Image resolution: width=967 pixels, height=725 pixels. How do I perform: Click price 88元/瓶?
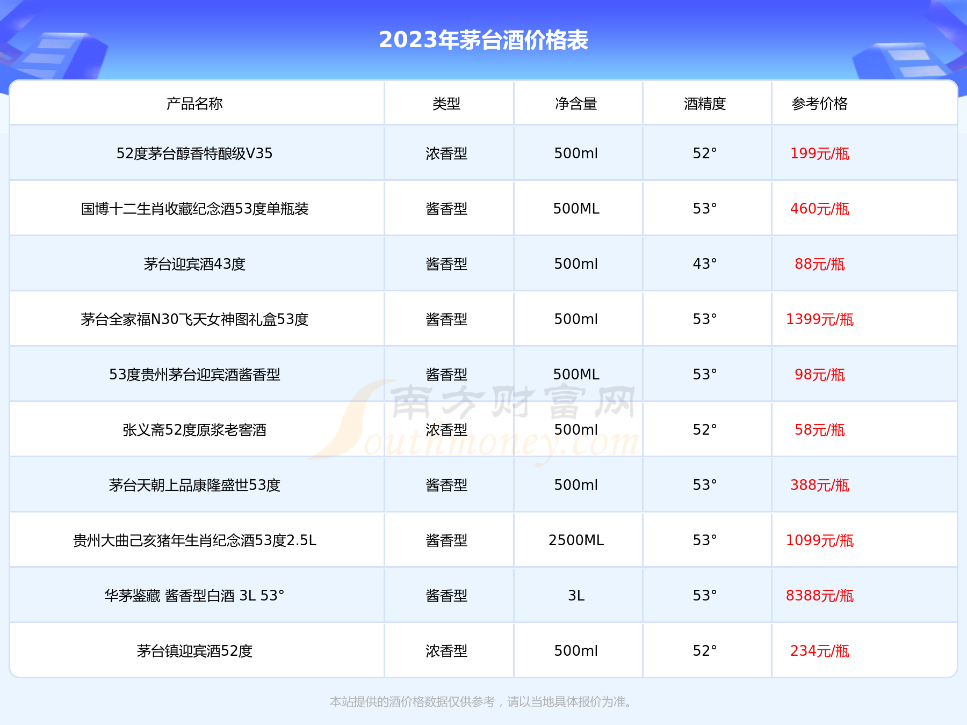point(819,264)
